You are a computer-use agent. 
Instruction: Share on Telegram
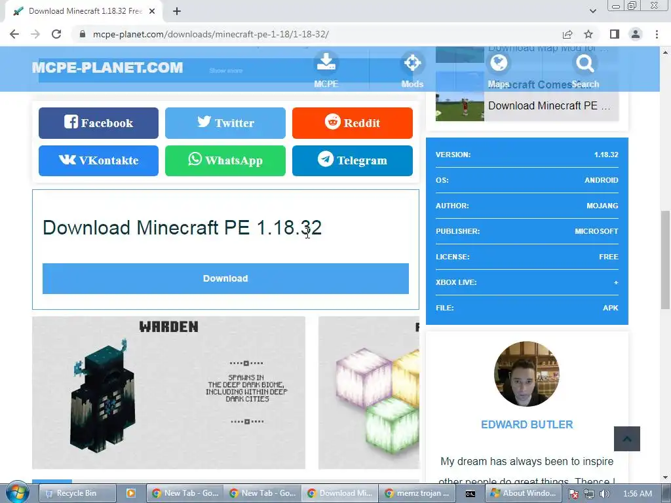(352, 160)
